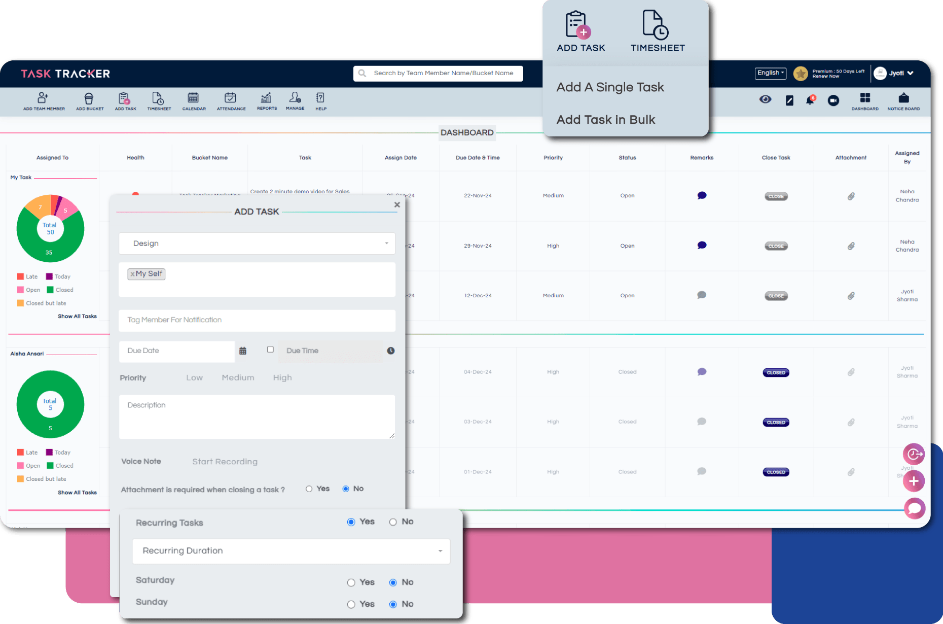This screenshot has width=943, height=624.
Task: Enable the Due Time checkbox
Action: click(270, 350)
